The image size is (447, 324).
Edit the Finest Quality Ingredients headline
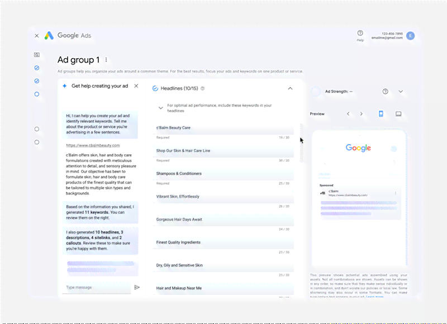[x=223, y=242]
